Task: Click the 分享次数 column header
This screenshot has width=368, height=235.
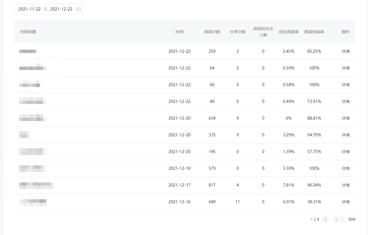Action: [x=238, y=32]
